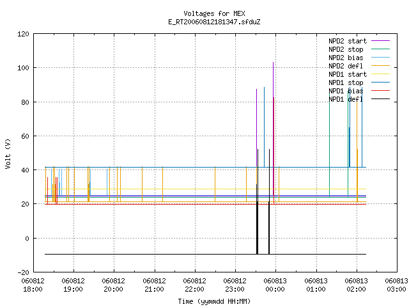Click the x-axis tick 060812 19:00
The width and height of the screenshot is (409, 307).
tap(73, 285)
